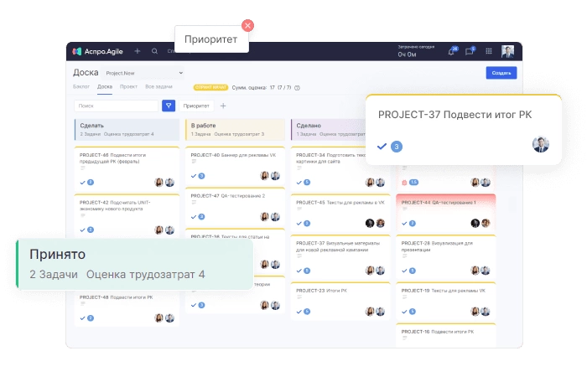
Task: Click the checkmark on PROJECT-44 card
Action: point(404,224)
